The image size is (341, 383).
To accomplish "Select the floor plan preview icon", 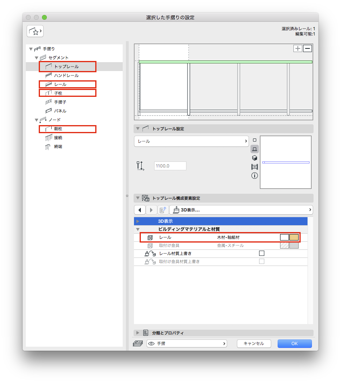I will (x=255, y=149).
